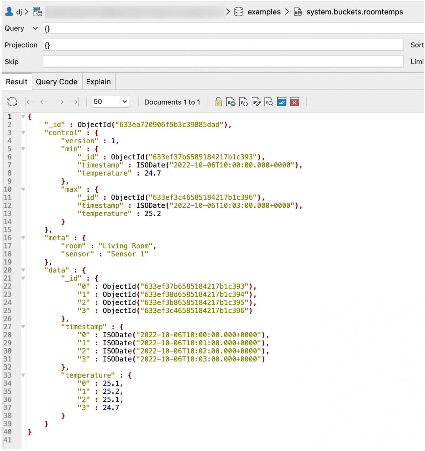Open the page size dropdown showing 50
This screenshot has width=425, height=451.
(x=111, y=102)
